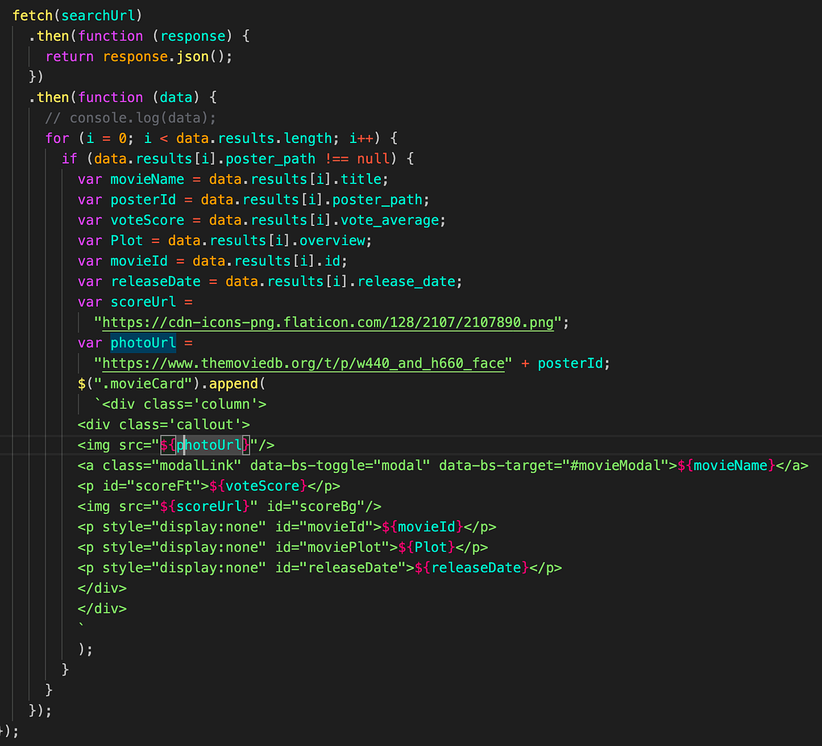Screen dimensions: 822x746
Task: Click 'return response.json();' line
Action: [x=139, y=56]
